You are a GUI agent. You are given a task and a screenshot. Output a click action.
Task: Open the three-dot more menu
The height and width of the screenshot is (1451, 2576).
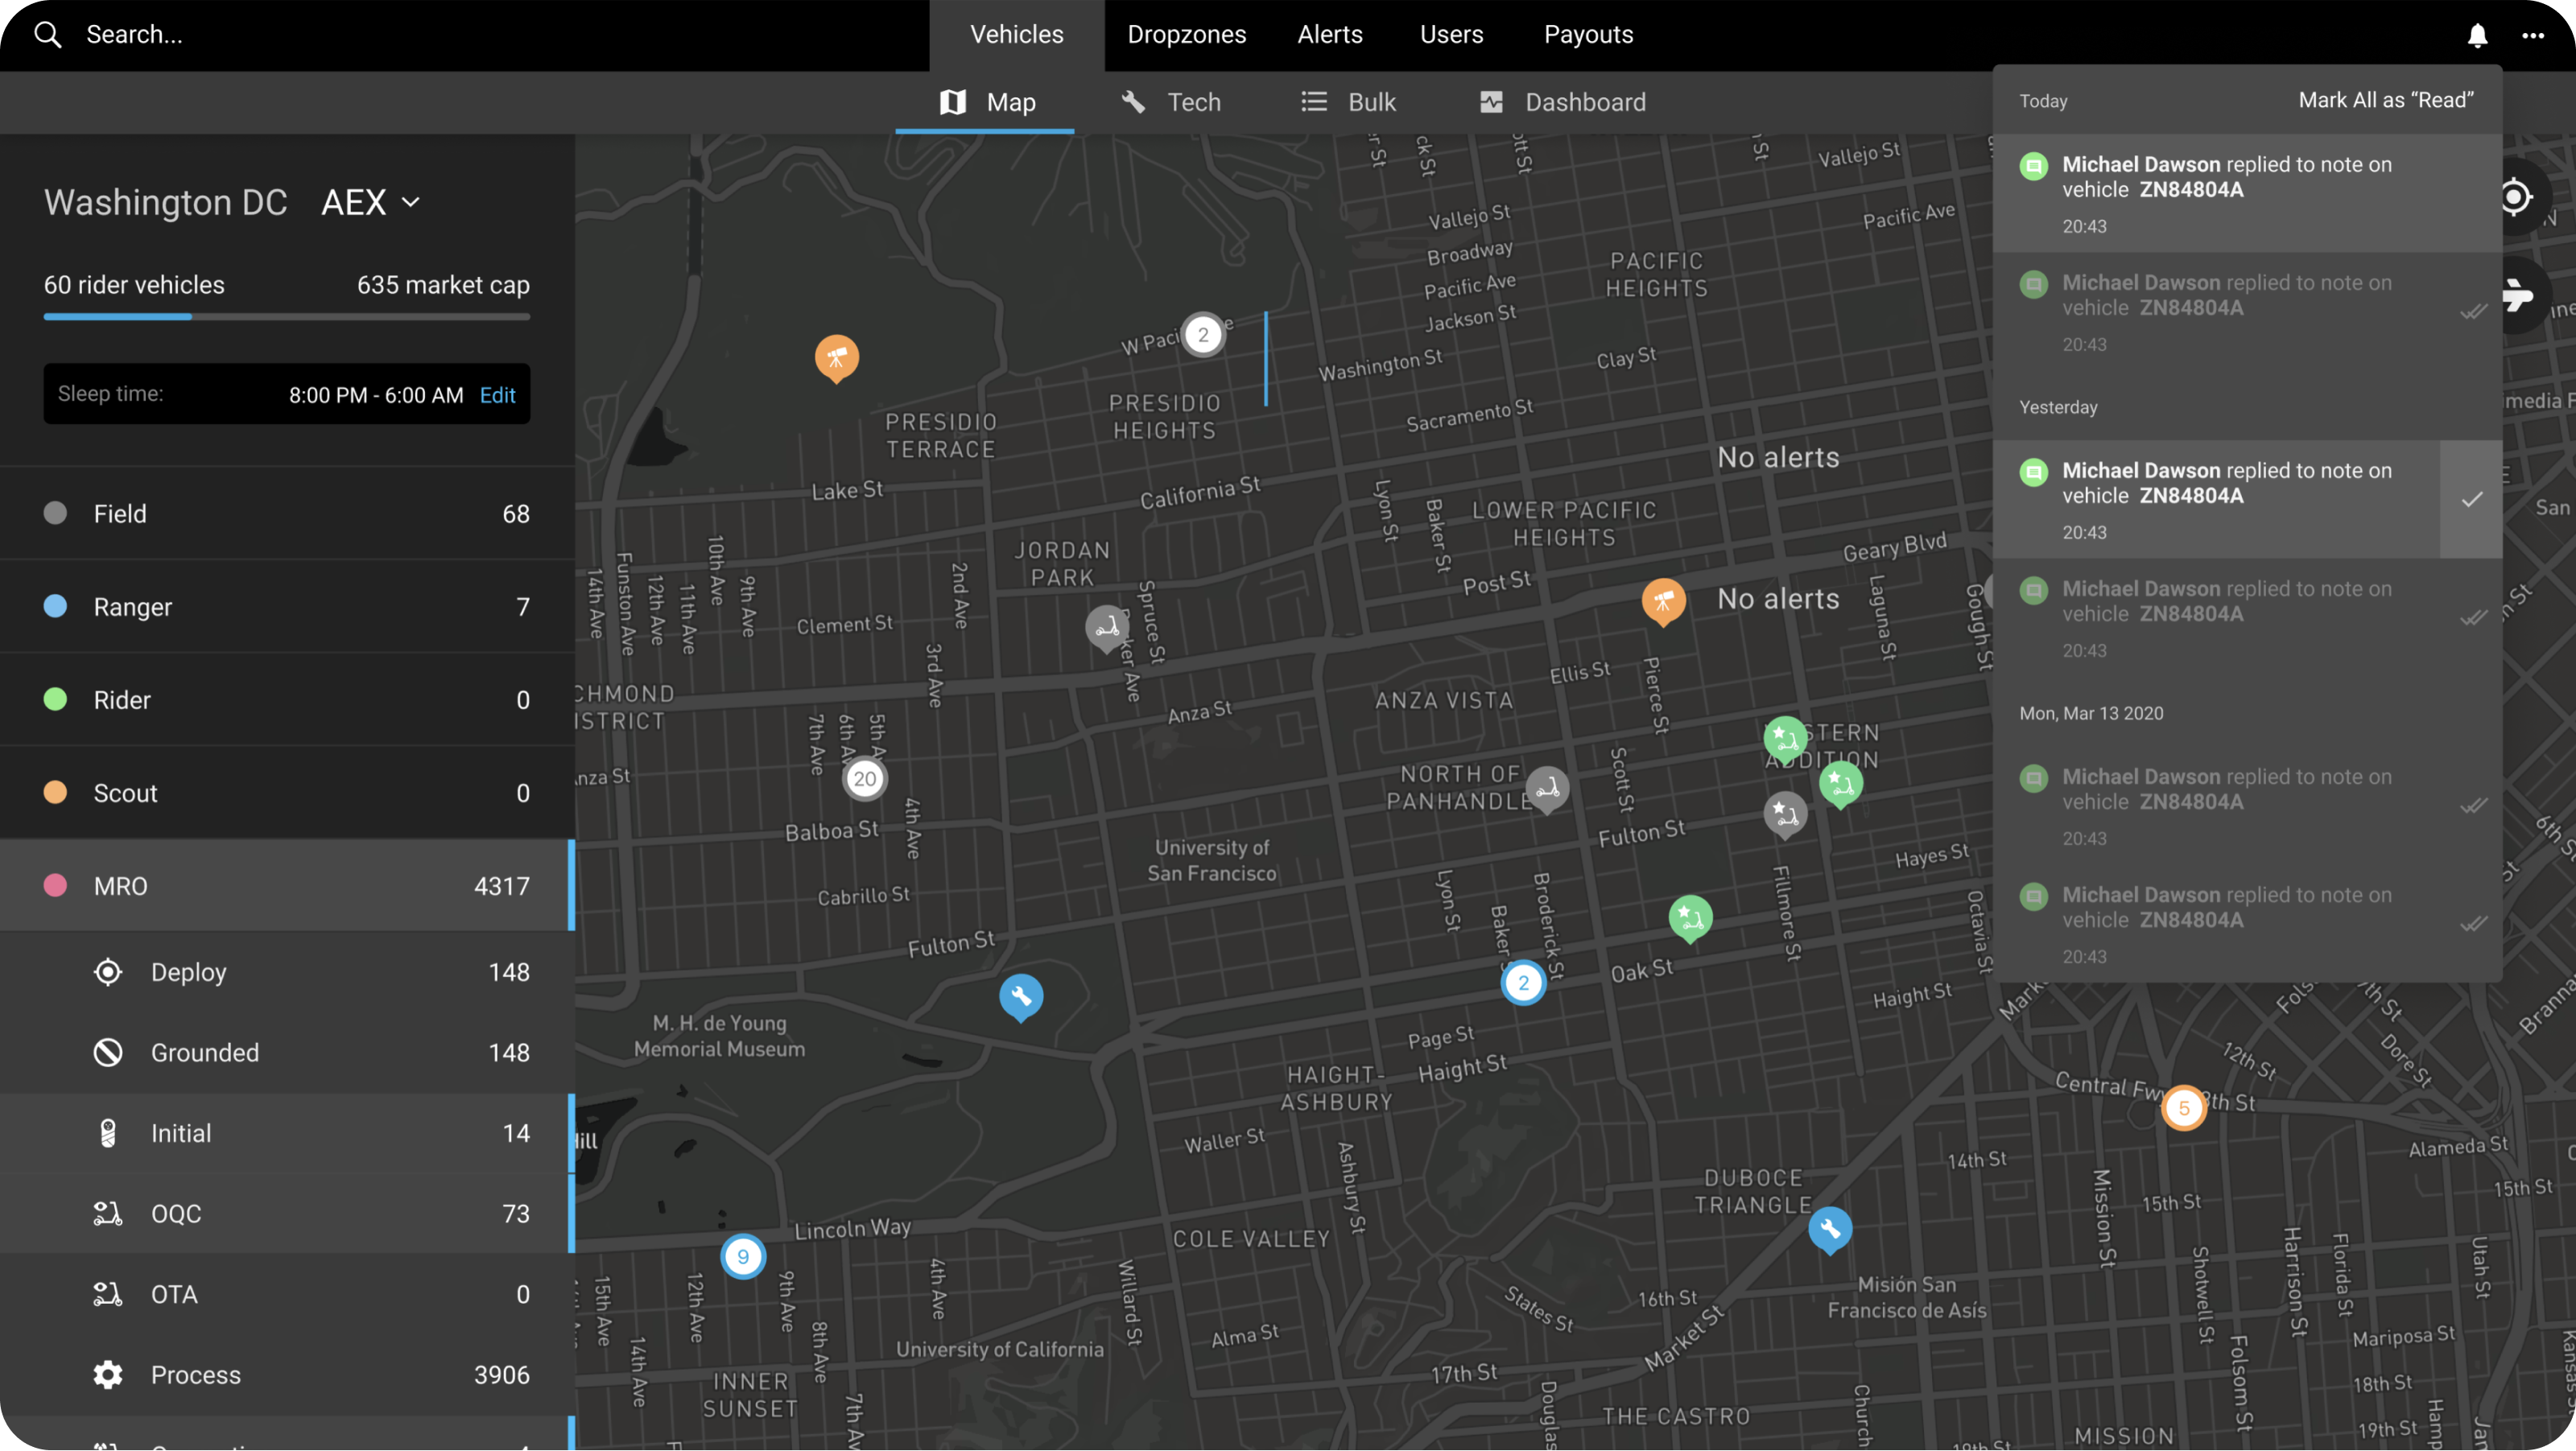point(2533,36)
